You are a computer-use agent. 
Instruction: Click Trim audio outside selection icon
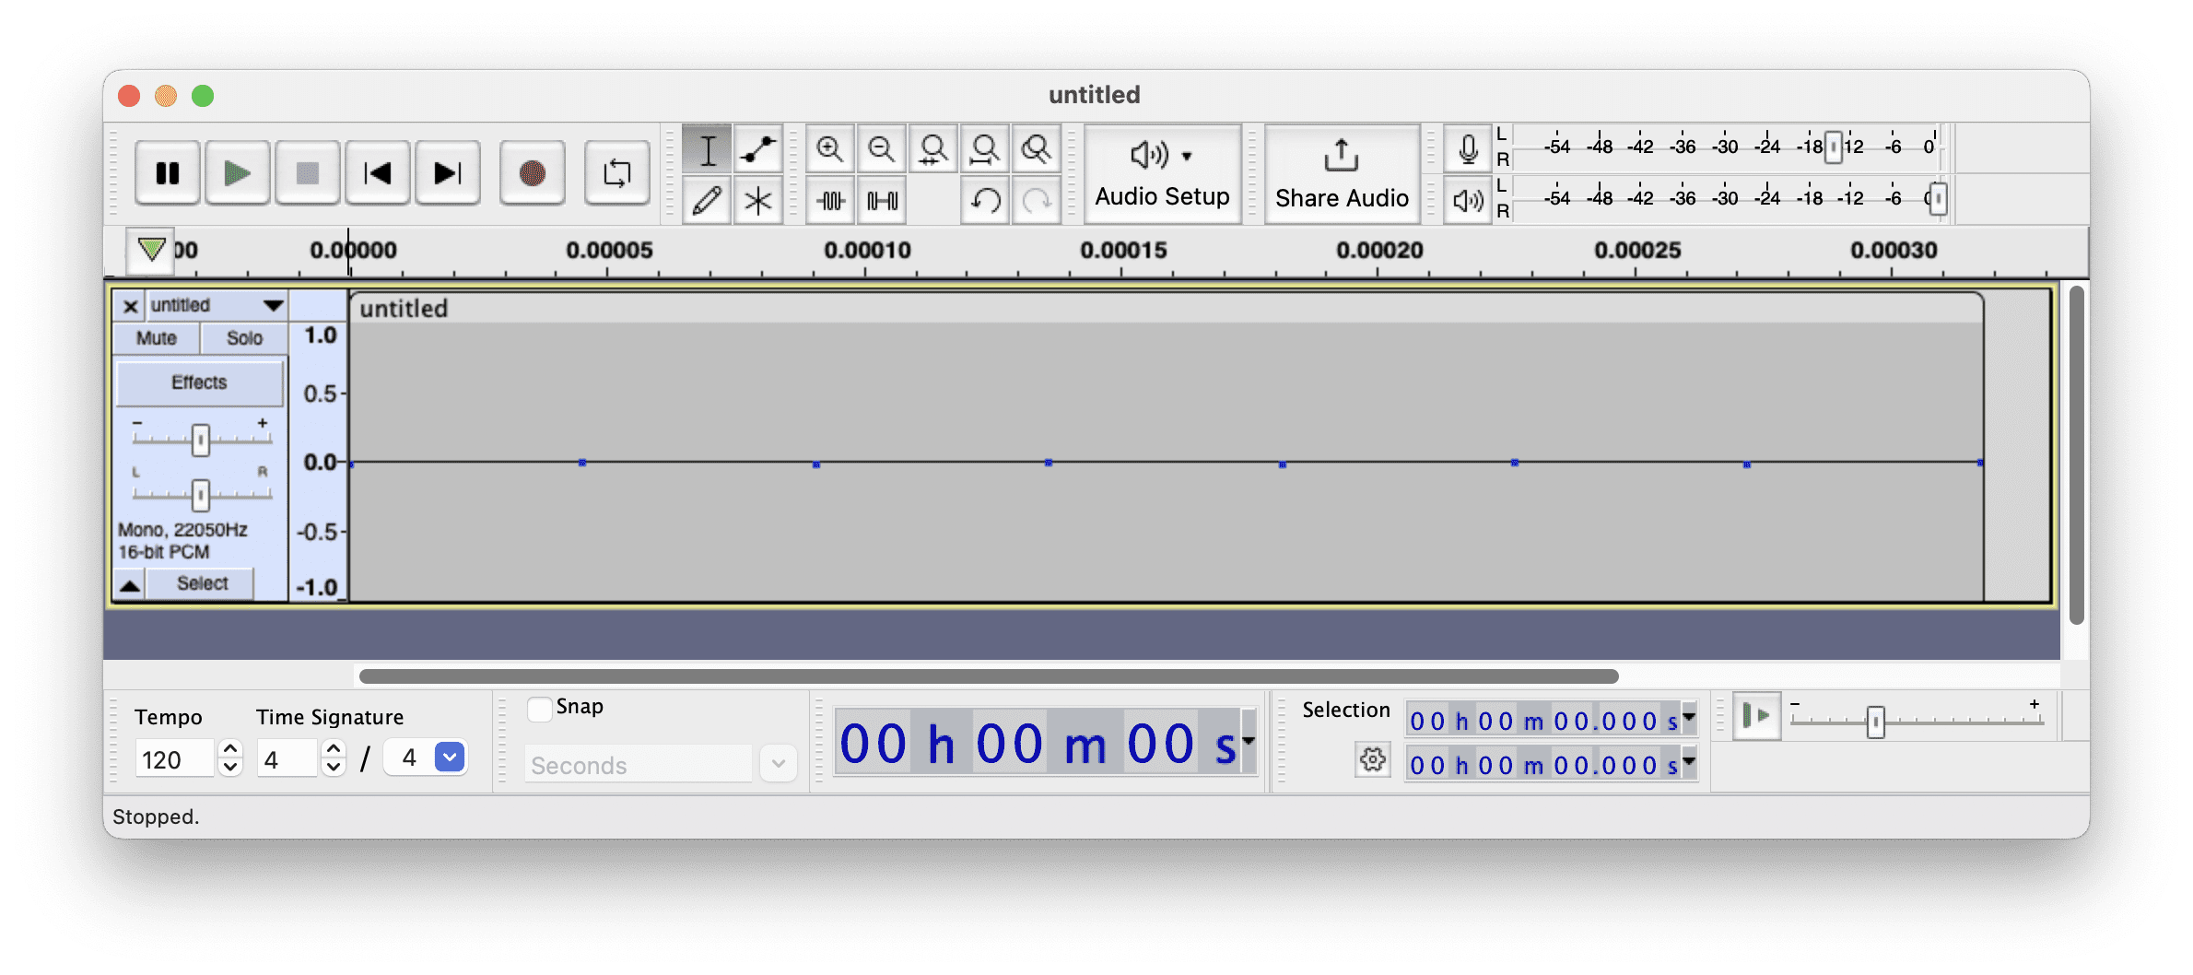830,200
